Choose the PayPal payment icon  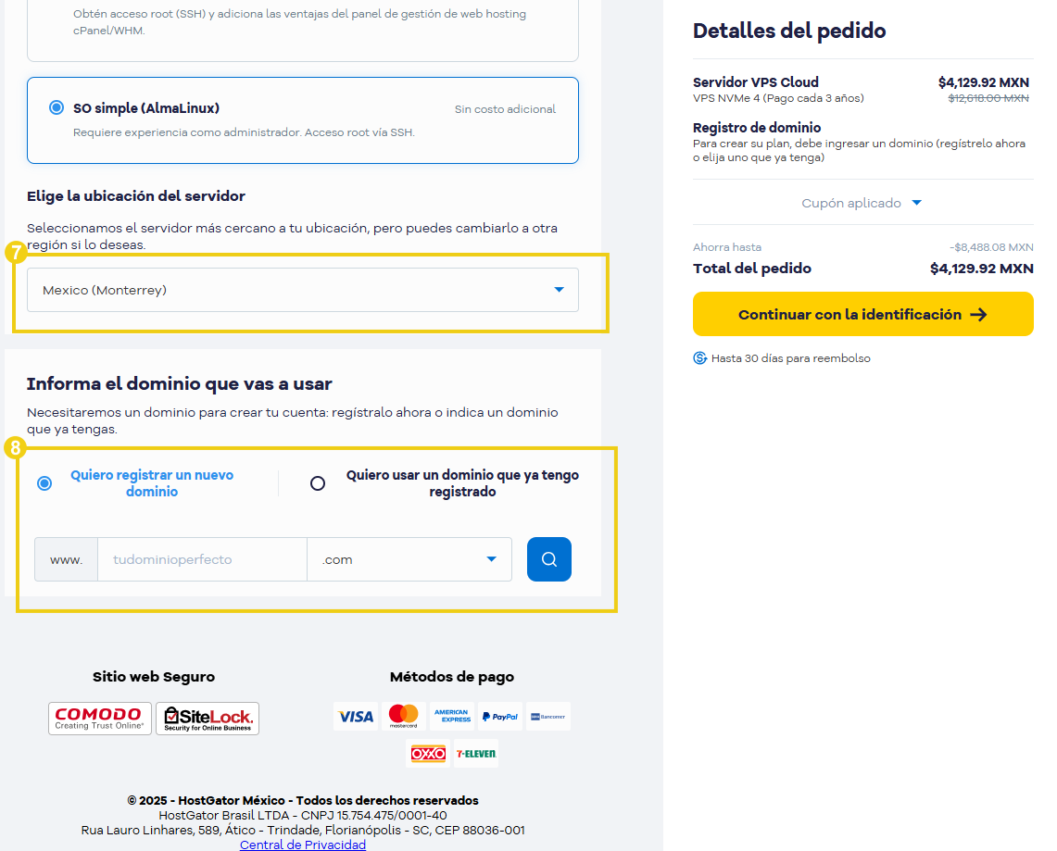[x=500, y=715]
